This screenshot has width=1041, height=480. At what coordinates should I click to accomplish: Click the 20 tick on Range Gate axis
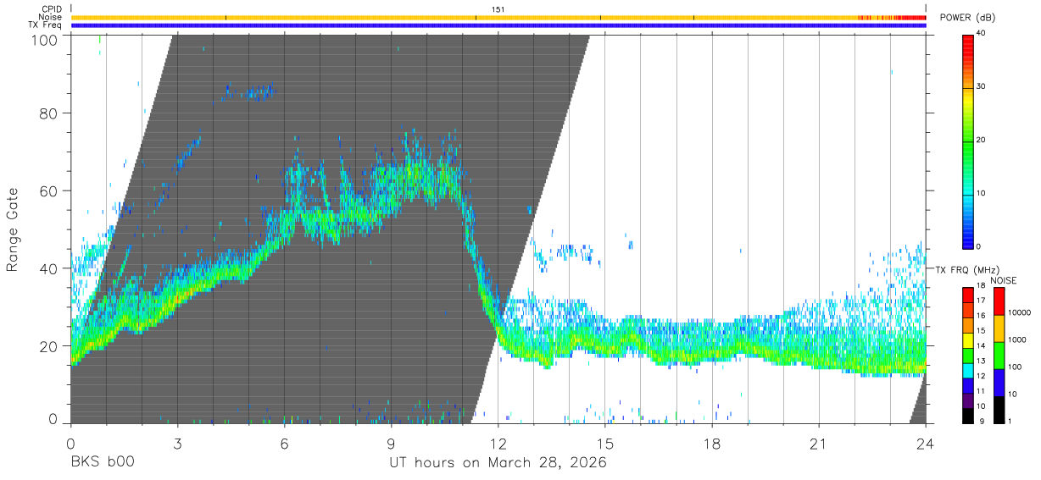point(49,346)
